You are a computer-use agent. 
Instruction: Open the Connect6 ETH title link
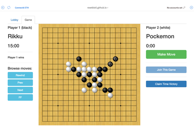pyautogui.click(x=22, y=8)
